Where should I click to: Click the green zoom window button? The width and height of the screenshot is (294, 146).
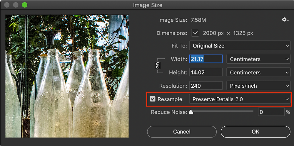point(25,5)
